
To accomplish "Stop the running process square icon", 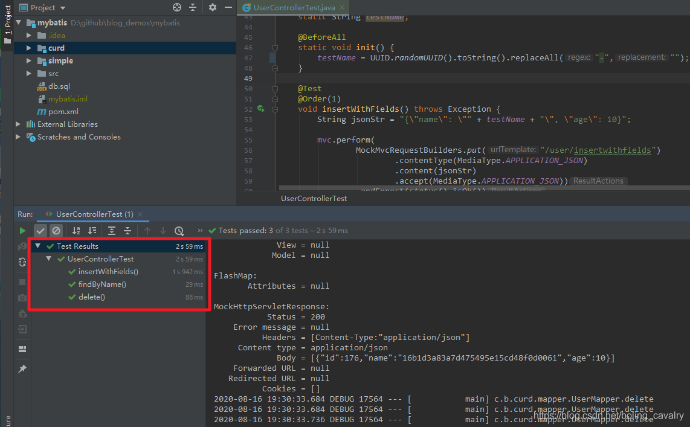I will click(22, 282).
